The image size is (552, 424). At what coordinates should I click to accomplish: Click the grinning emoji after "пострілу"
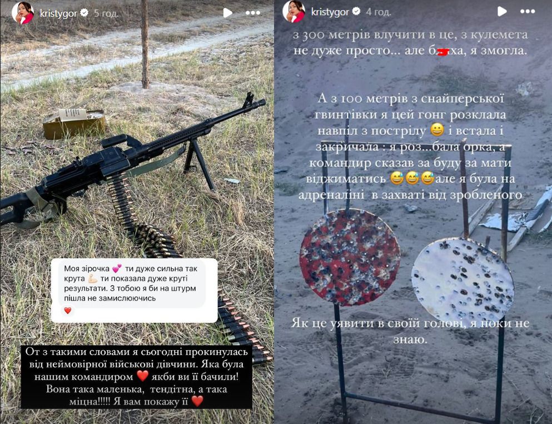click(437, 130)
